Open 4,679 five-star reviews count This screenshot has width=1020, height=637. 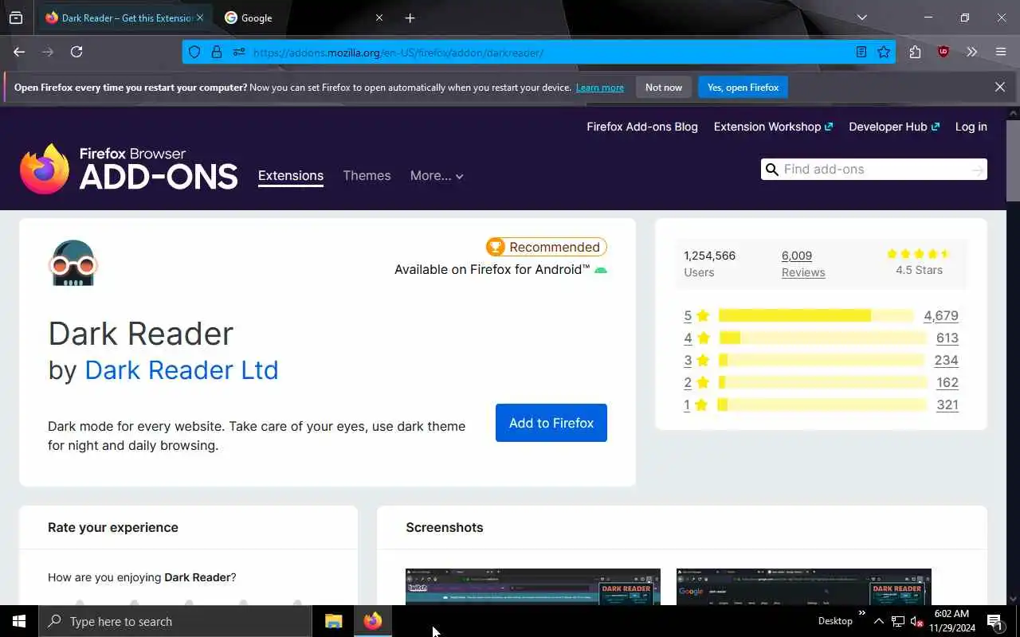point(941,316)
